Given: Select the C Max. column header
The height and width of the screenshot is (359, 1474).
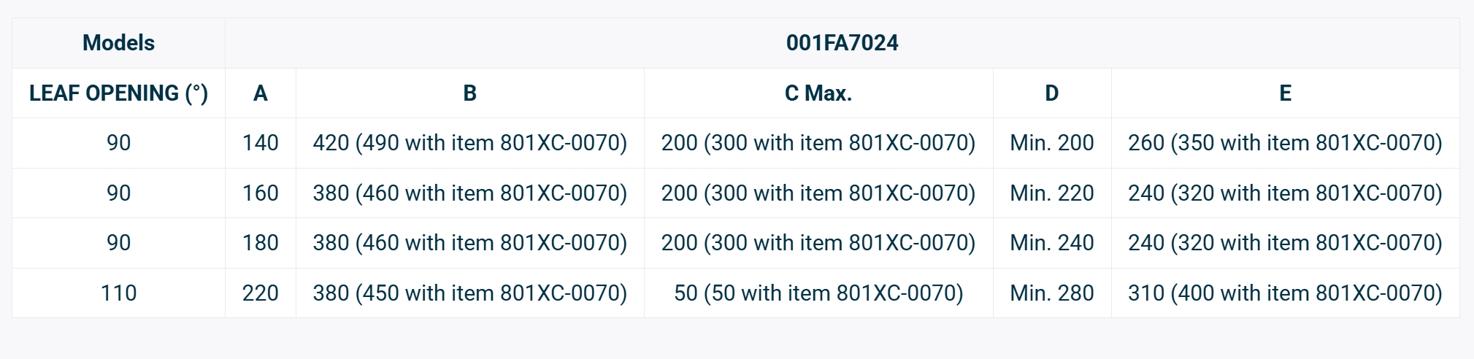Looking at the screenshot, I should 818,93.
